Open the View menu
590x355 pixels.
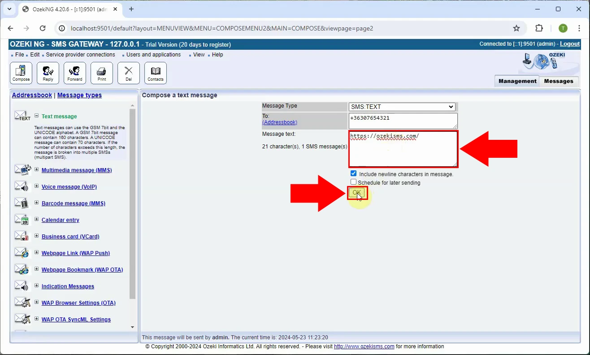click(x=199, y=55)
